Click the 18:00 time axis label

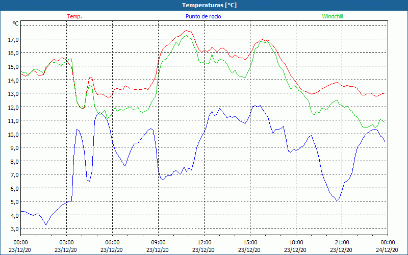click(x=296, y=243)
